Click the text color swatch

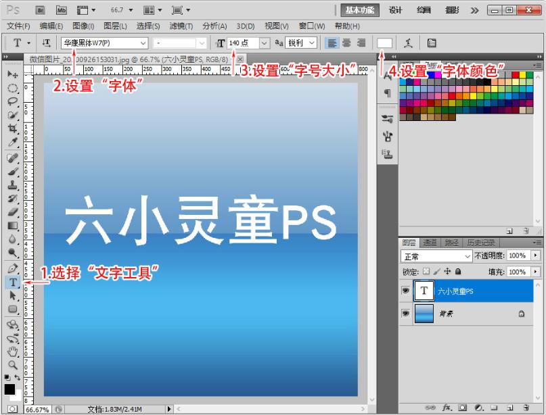click(383, 43)
